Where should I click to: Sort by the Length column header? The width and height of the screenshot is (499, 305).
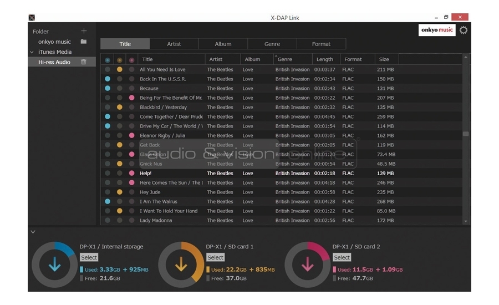click(326, 59)
